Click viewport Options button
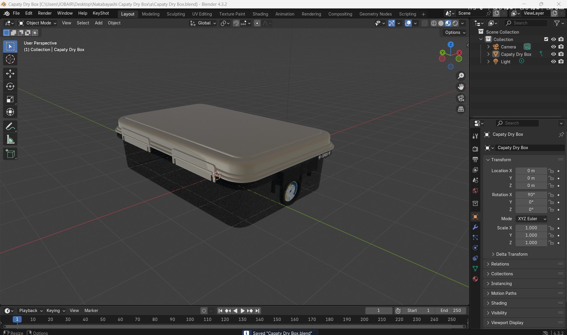567x335 pixels. (455, 32)
